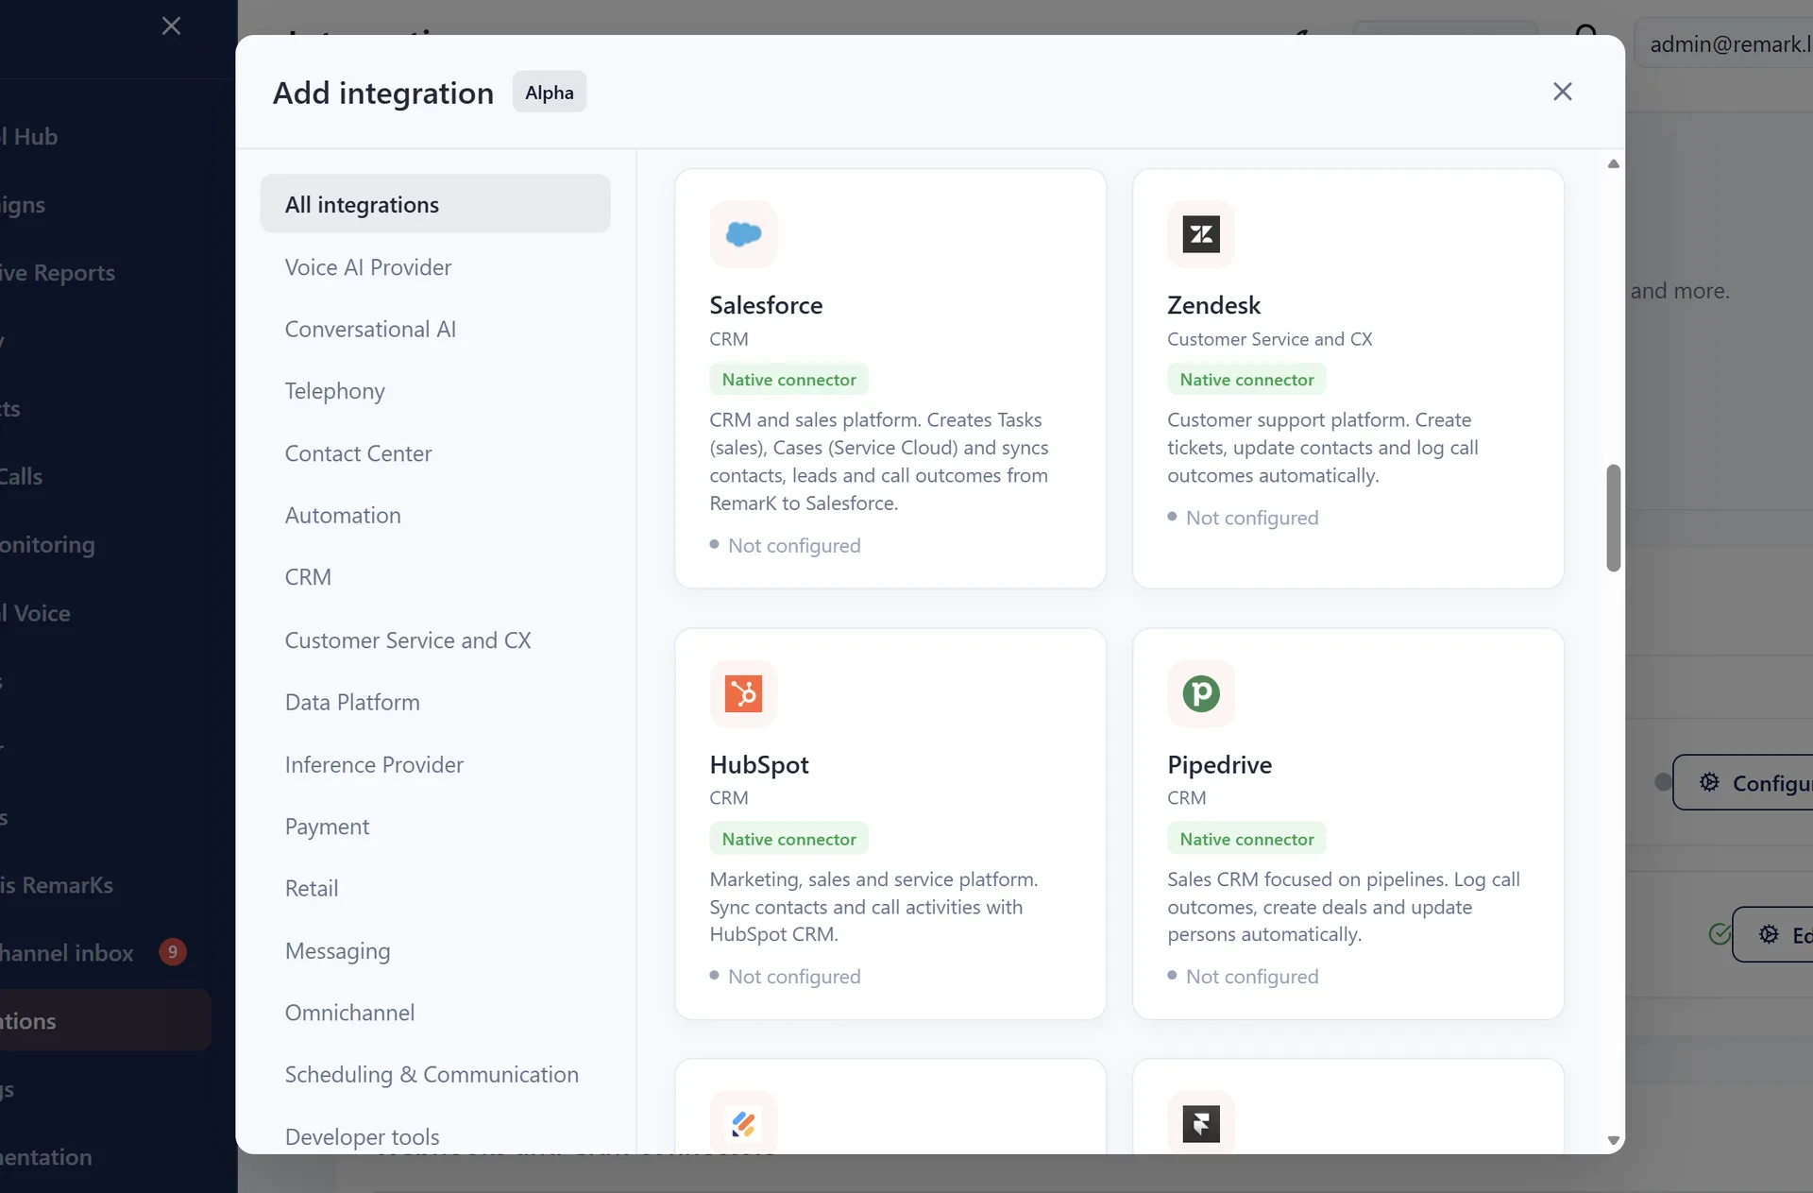1813x1193 pixels.
Task: Click the Pipedrive green logo icon
Action: tap(1201, 693)
